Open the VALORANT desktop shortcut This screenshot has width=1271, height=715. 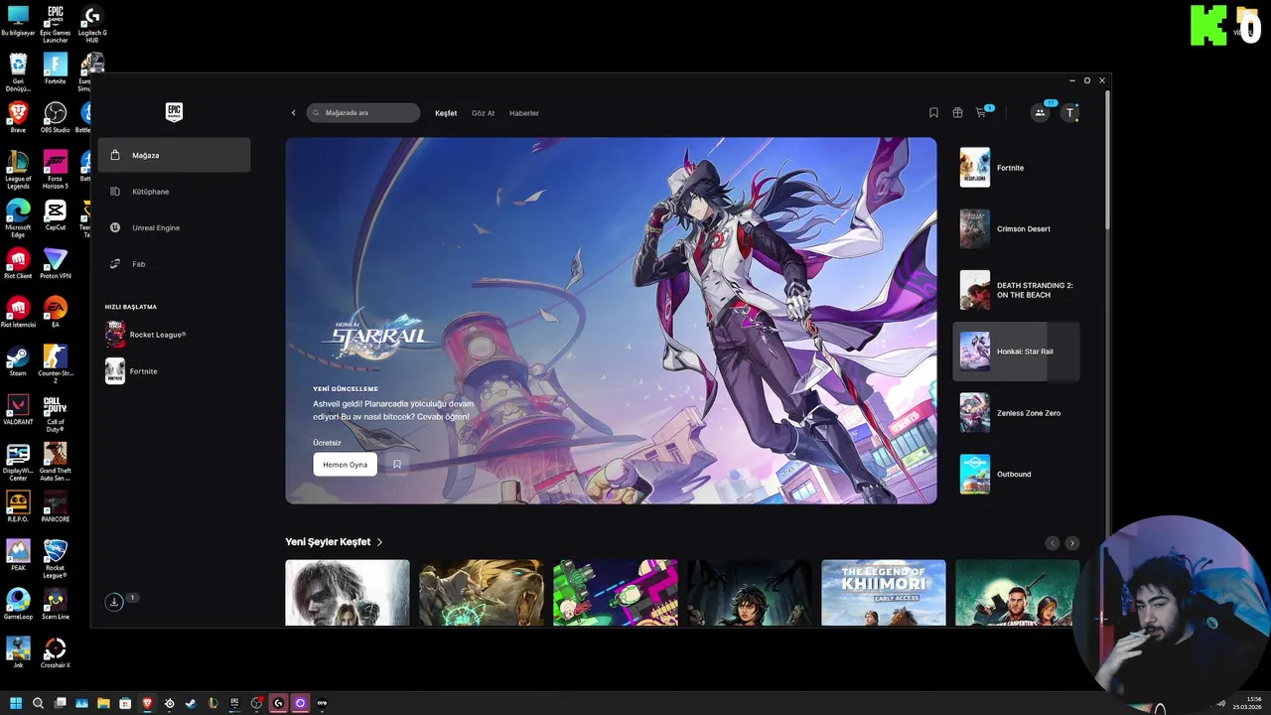(x=18, y=410)
